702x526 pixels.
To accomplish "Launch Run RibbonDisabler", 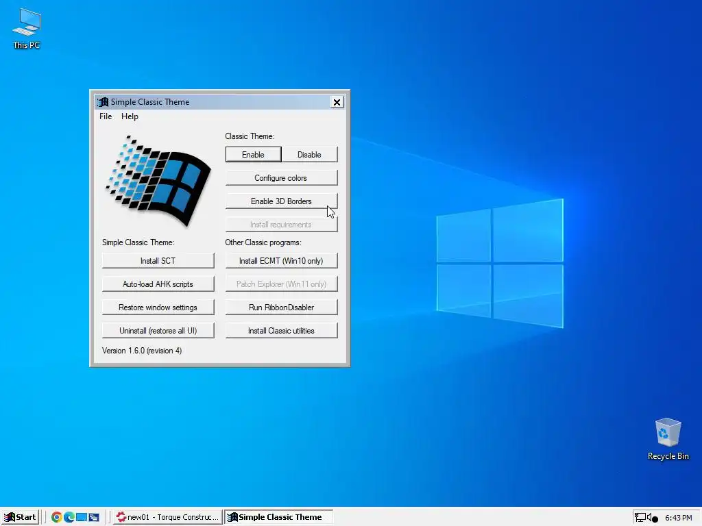I will [281, 308].
